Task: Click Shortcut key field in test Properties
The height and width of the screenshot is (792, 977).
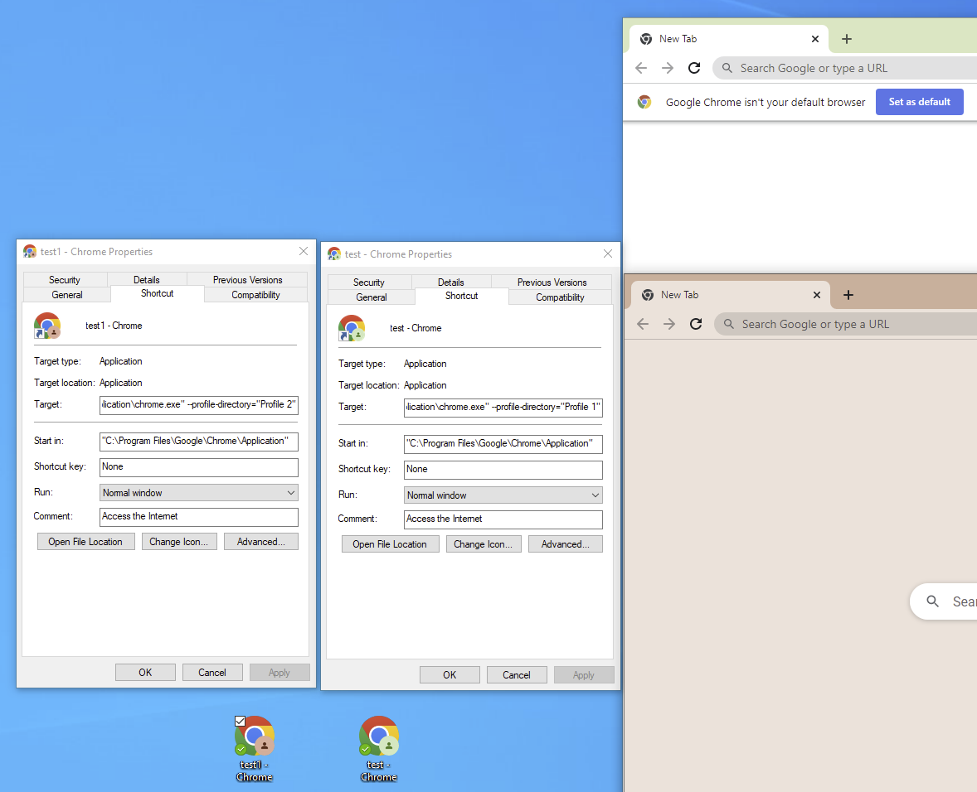Action: pyautogui.click(x=503, y=470)
